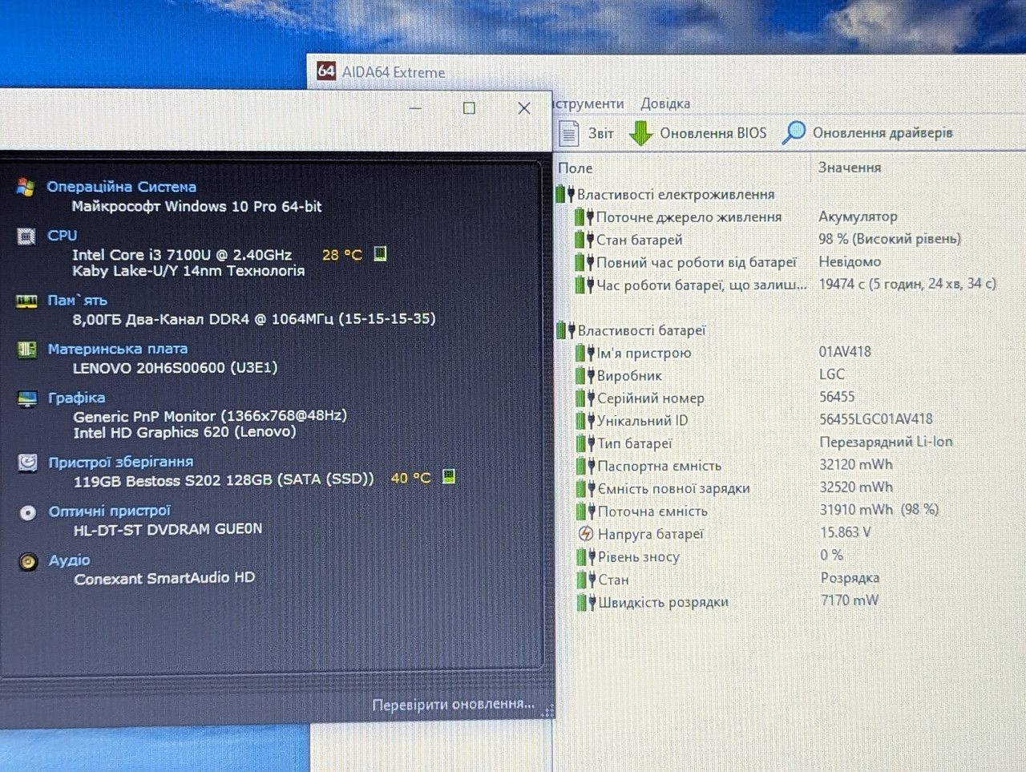
Task: Click the icon beside Тип батареї
Action: (x=585, y=443)
